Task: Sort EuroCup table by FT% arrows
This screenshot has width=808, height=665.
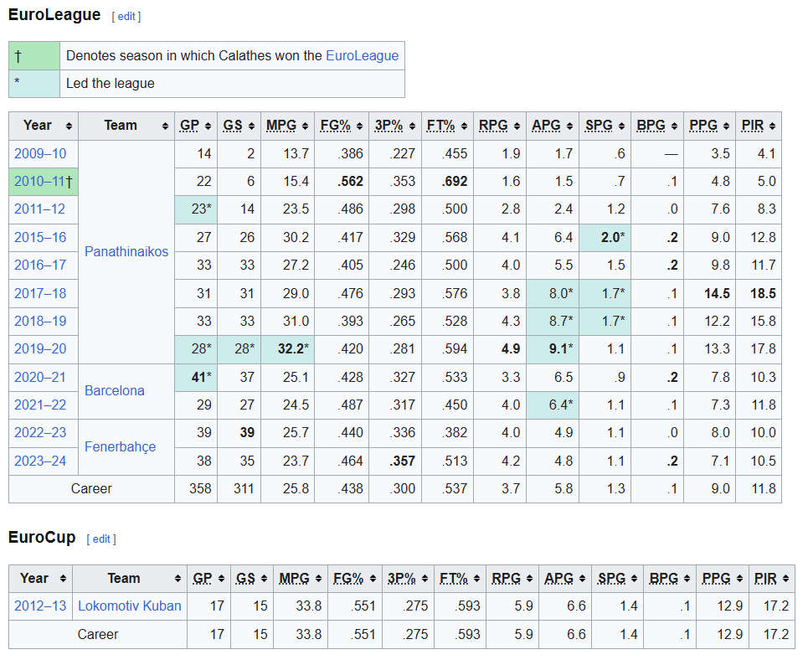Action: (x=476, y=579)
